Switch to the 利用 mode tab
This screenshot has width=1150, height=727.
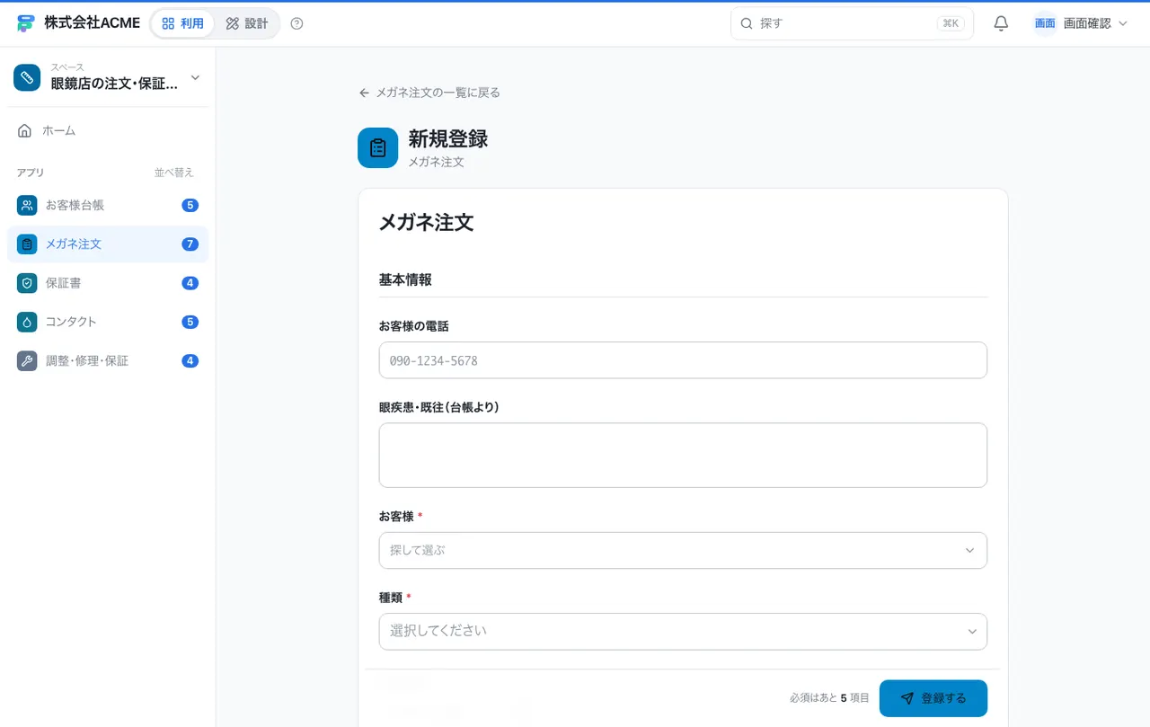[182, 23]
